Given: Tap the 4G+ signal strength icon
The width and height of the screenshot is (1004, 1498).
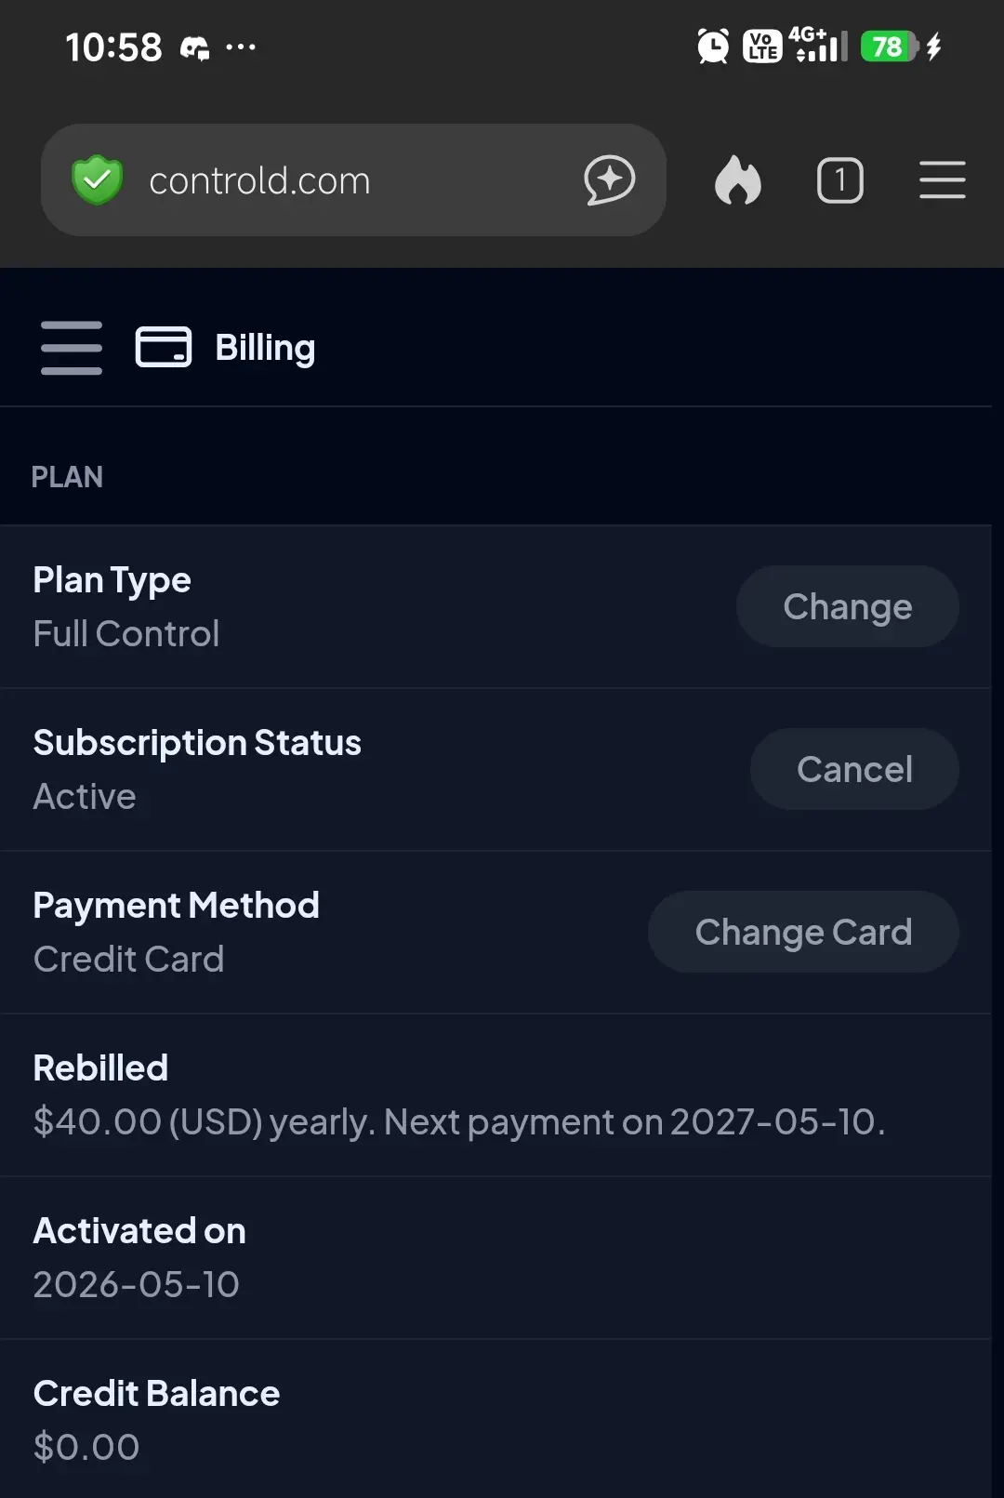Looking at the screenshot, I should pyautogui.click(x=820, y=45).
